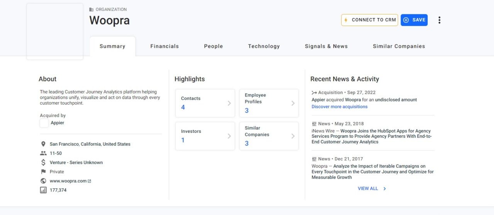494x215 pixels.
Task: Click the external link icon after woopra.com
Action: (x=90, y=181)
